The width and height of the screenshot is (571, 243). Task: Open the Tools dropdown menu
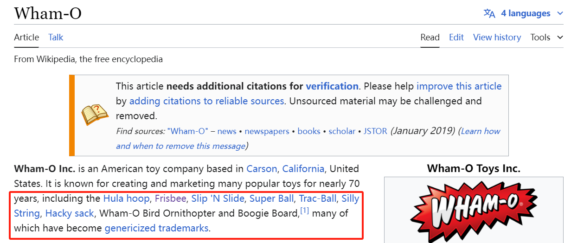tap(546, 37)
